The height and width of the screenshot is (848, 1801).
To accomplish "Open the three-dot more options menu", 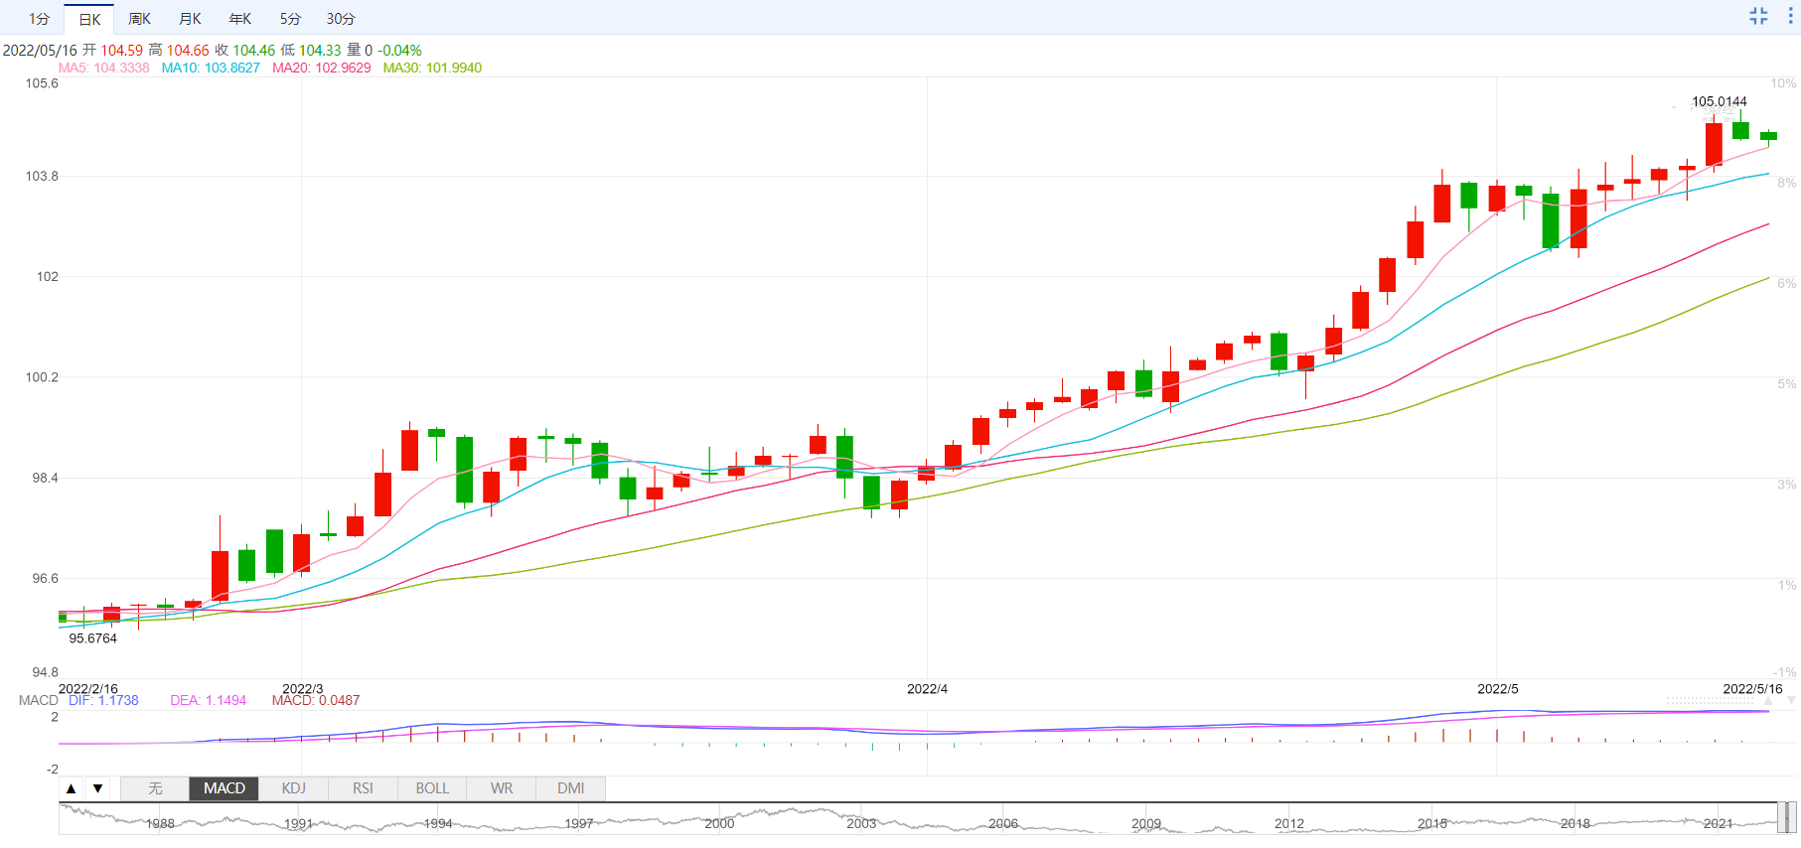I will coord(1791,16).
